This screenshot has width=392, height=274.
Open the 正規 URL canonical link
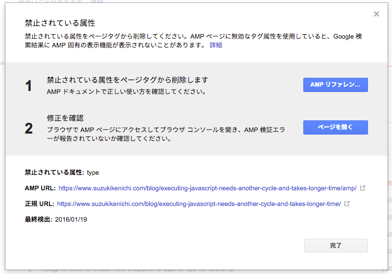199,204
